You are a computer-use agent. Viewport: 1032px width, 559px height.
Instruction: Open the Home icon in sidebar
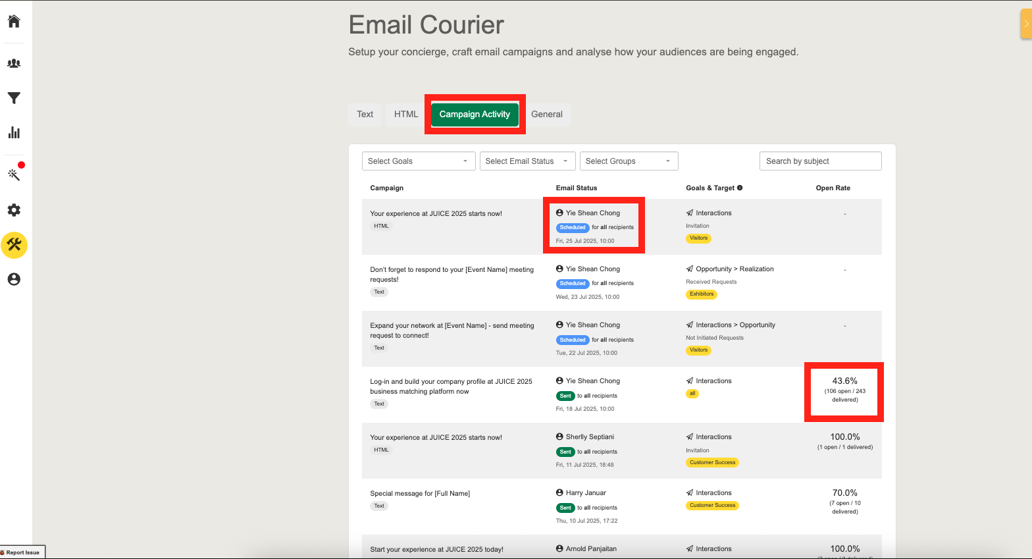pos(14,21)
